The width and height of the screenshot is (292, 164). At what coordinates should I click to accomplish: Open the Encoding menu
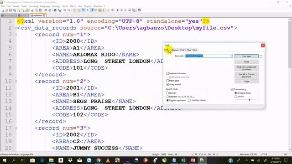coord(33,6)
